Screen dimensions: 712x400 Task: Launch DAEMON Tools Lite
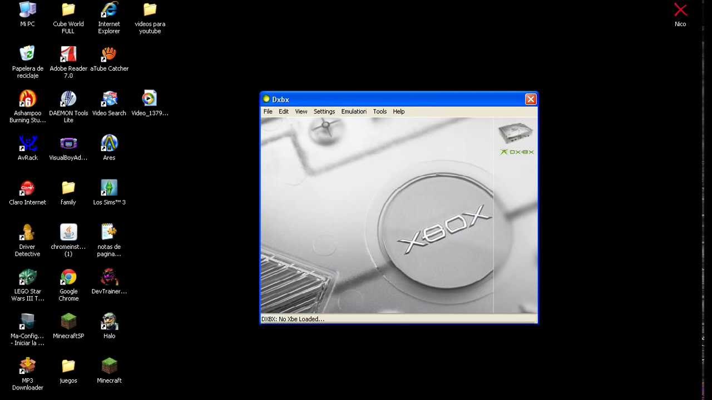68,107
